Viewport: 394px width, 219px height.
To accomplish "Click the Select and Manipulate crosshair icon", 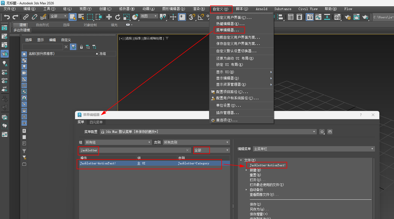I will pyautogui.click(x=173, y=17).
